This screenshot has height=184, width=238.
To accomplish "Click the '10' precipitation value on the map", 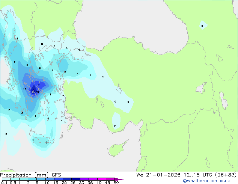I will tap(25, 89).
